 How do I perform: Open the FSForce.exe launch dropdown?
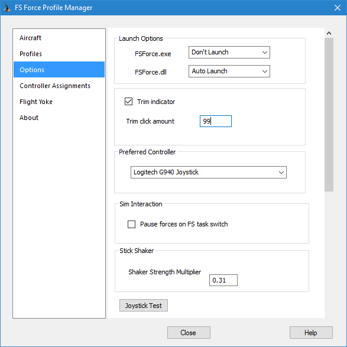tap(229, 53)
